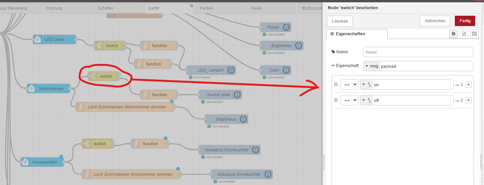Viewport: 484px width, 185px height.
Task: Open the node appearance icon
Action: pyautogui.click(x=474, y=34)
